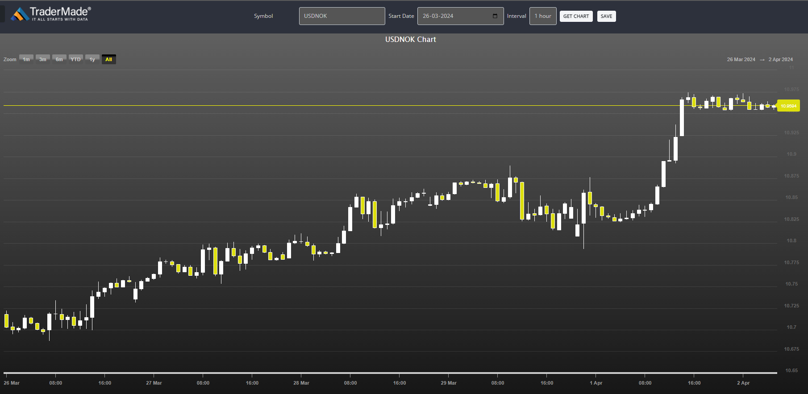Click the 26 Mar 2024 range start date
Viewport: 808px width, 394px height.
(741, 59)
